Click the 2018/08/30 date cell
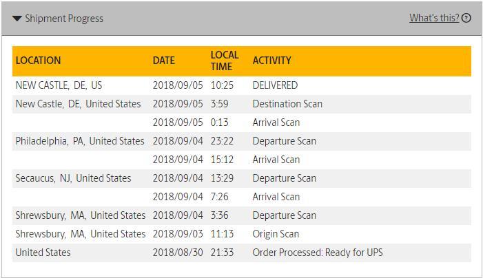Screen dimensions: 483x278 click(178, 253)
